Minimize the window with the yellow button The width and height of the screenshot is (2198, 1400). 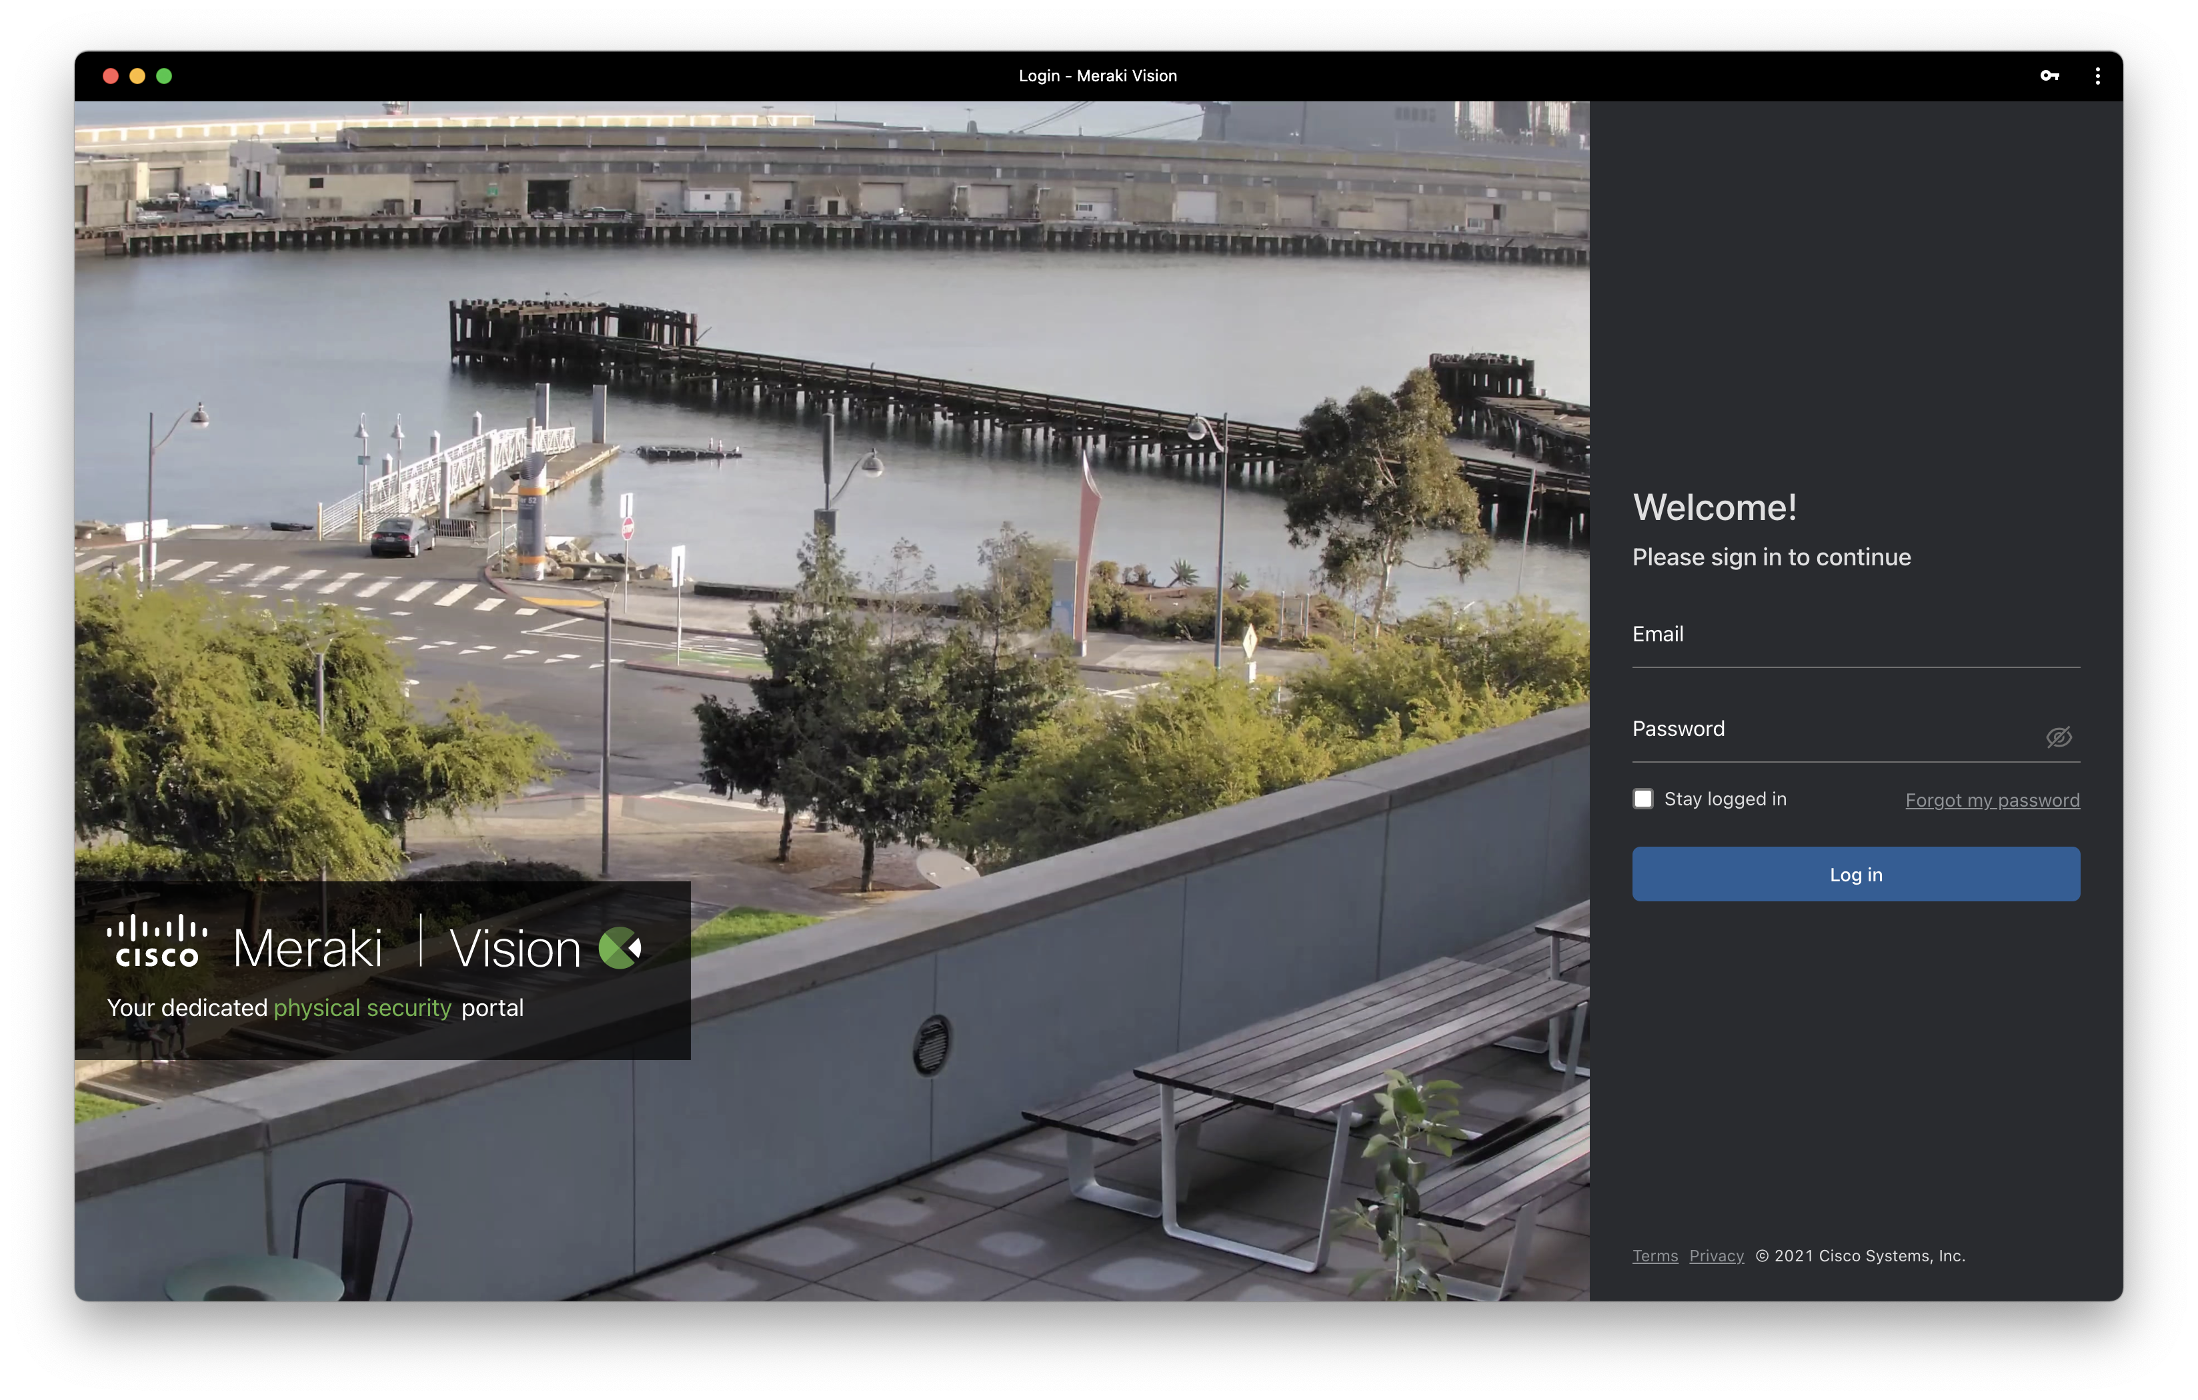137,76
